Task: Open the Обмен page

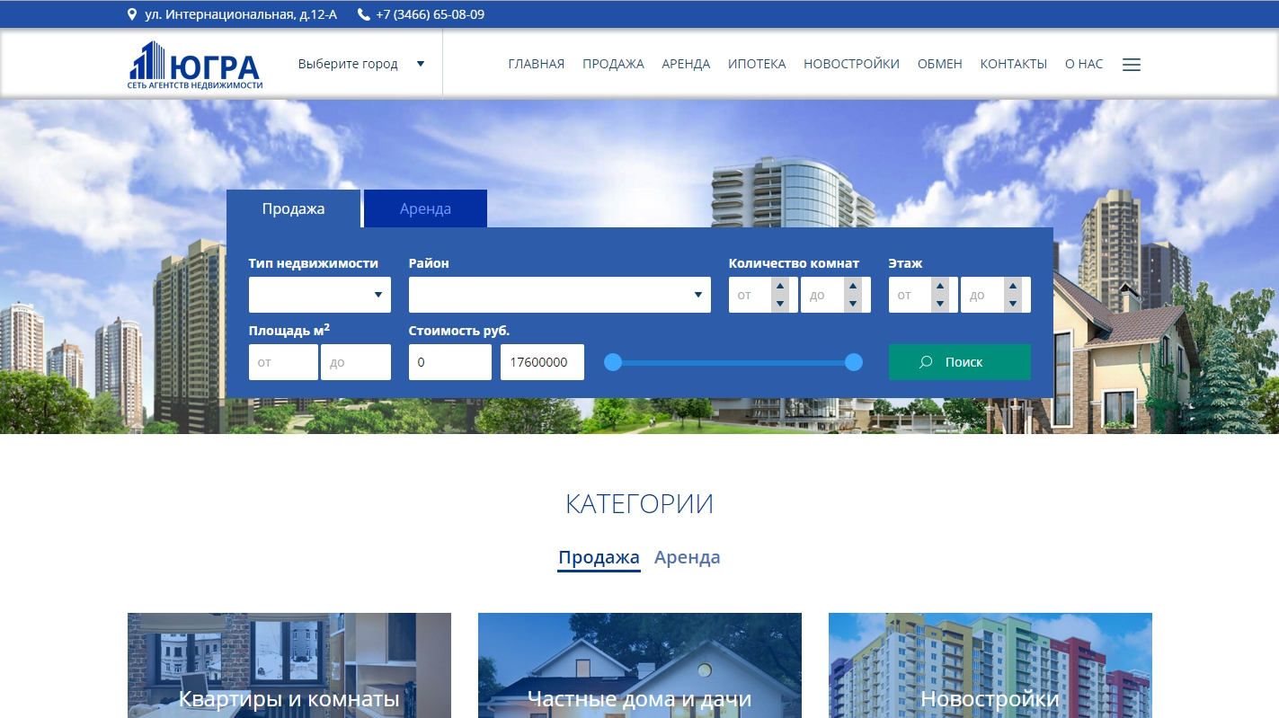Action: click(940, 64)
